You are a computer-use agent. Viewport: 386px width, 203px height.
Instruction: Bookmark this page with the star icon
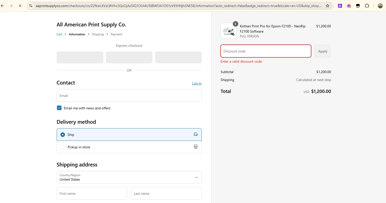[x=328, y=6]
